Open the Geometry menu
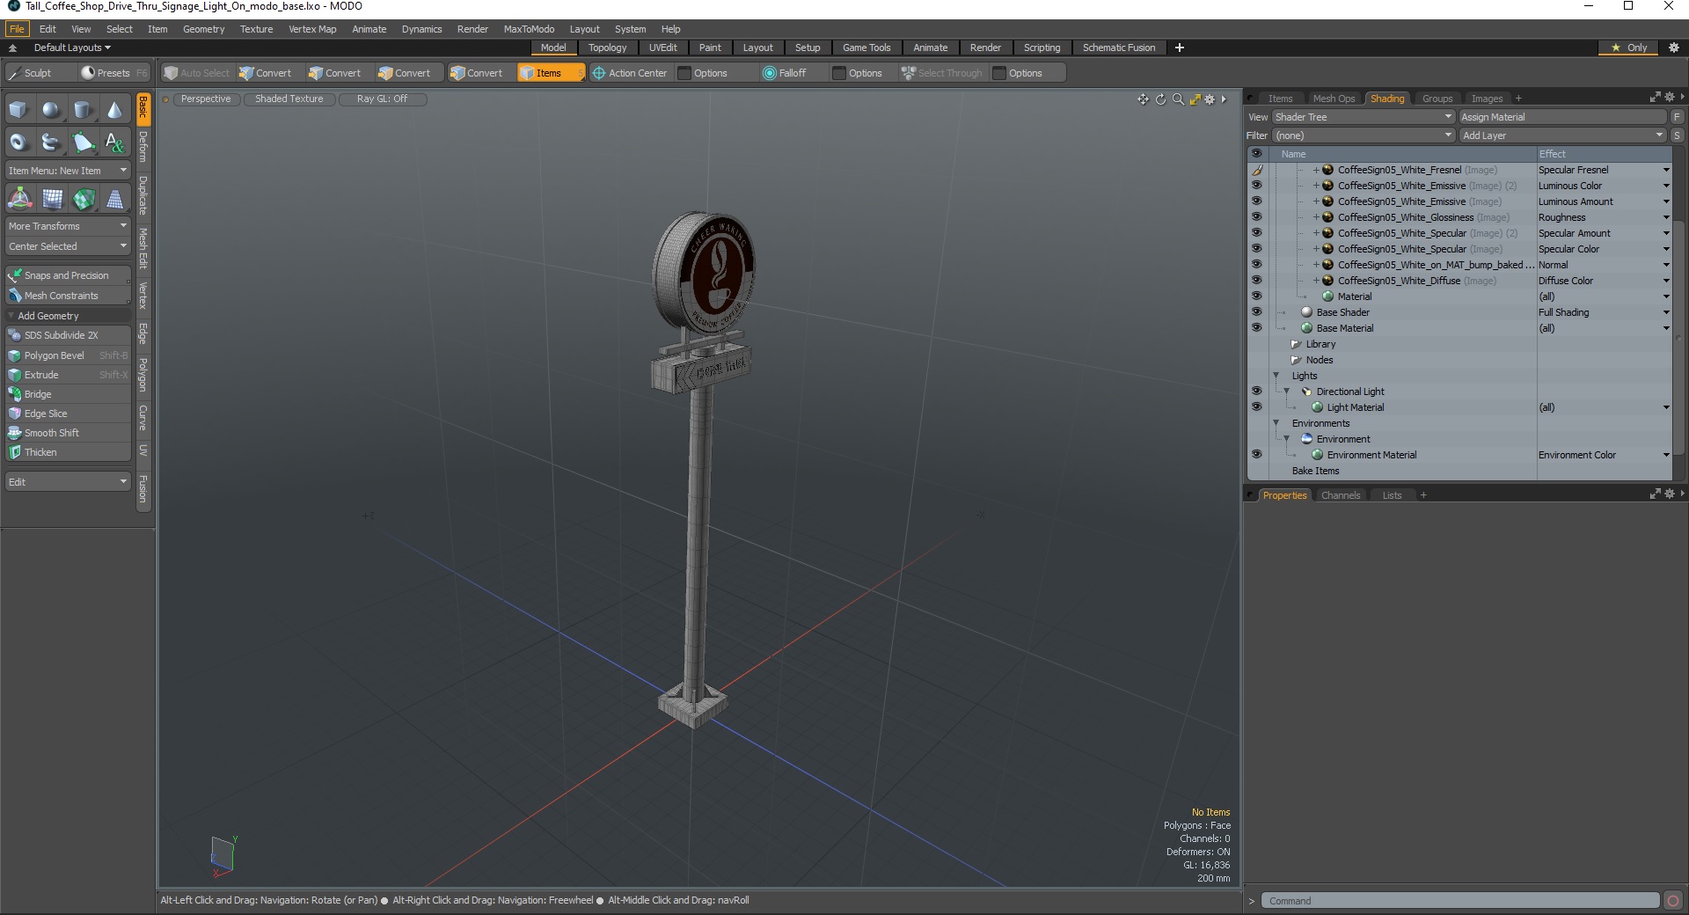 tap(203, 29)
